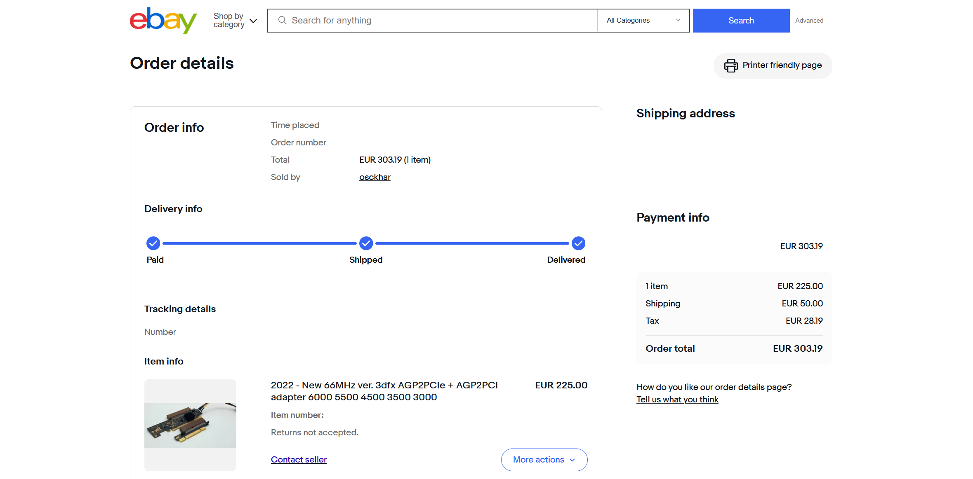This screenshot has height=479, width=973.
Task: Expand Shop by category menu
Action: [x=235, y=20]
